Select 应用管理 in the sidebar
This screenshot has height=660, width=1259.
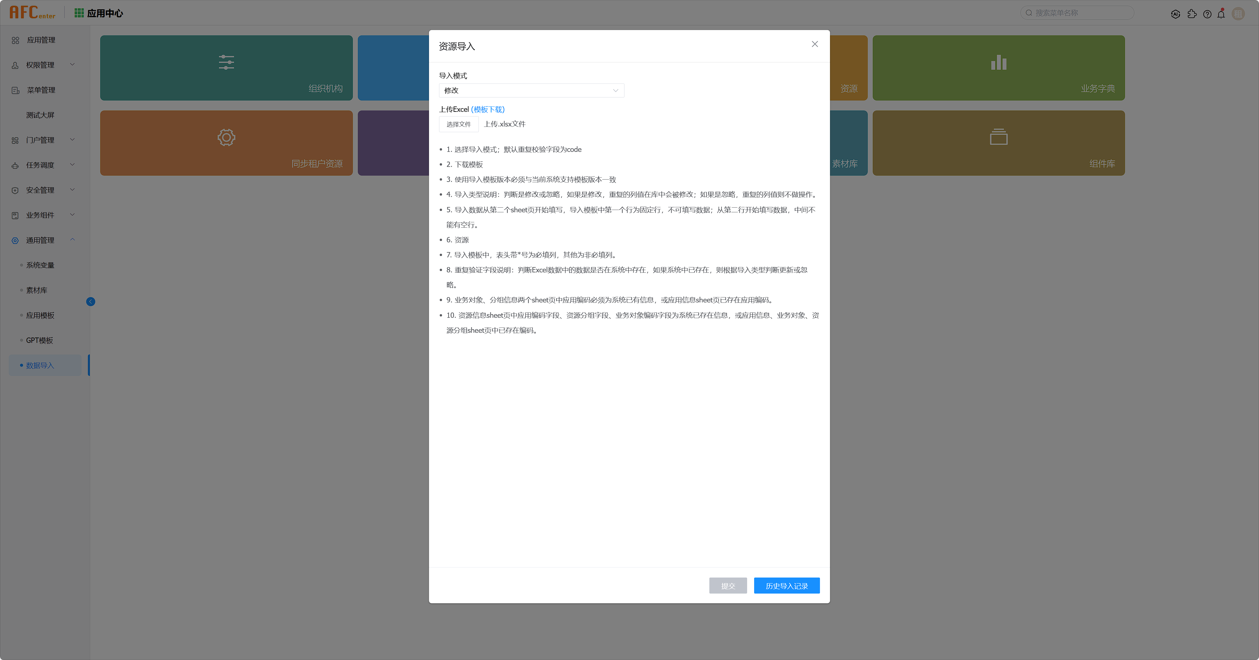(41, 40)
